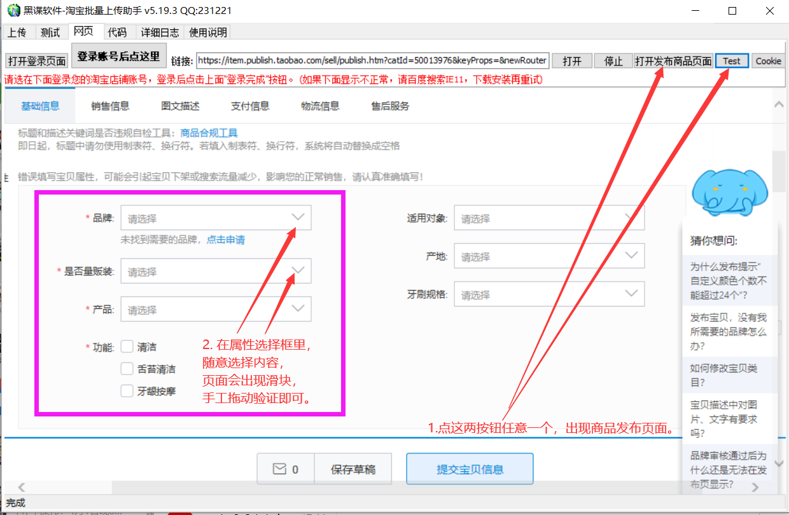
Task: Click the right arrow of horizontal scrollbar
Action: click(x=755, y=488)
